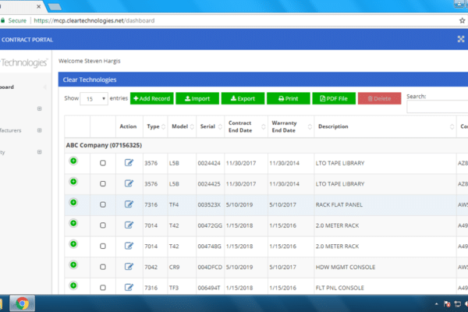Image resolution: width=468 pixels, height=312 pixels.
Task: Toggle fullscreen with the expand icon
Action: pyautogui.click(x=461, y=39)
